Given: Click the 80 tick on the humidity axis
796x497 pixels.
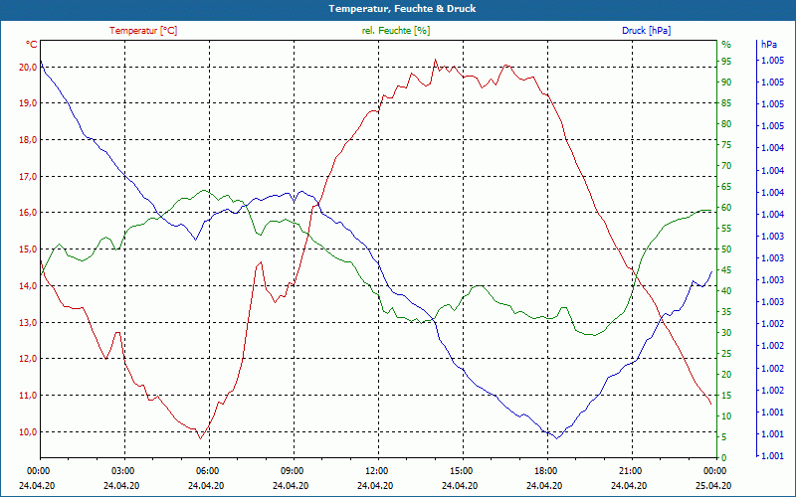Looking at the screenshot, I should click(726, 124).
